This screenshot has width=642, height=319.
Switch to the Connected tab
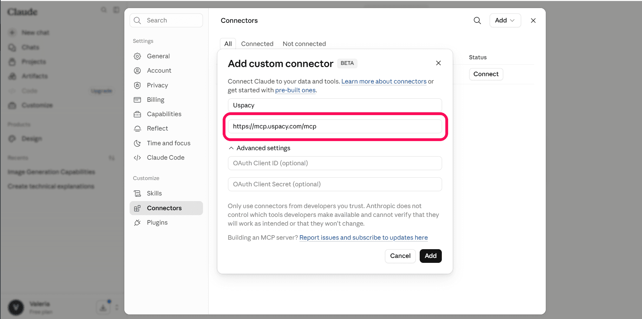click(x=257, y=44)
